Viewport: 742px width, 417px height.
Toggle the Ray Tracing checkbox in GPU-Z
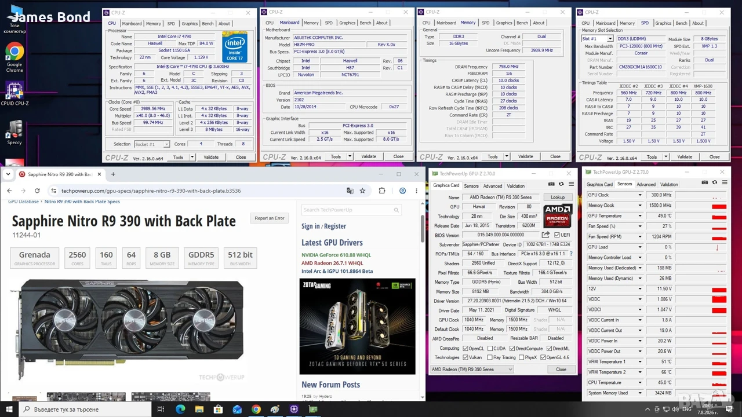point(490,357)
